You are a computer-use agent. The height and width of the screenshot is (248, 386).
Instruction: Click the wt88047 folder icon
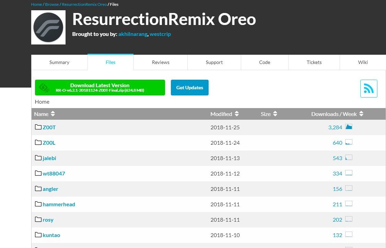tap(38, 173)
